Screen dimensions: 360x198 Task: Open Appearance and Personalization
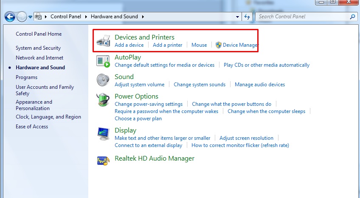click(34, 105)
